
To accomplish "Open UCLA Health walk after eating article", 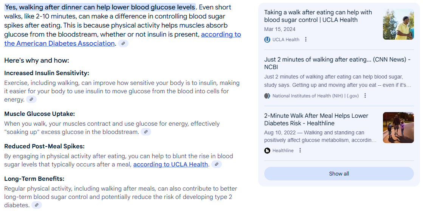I will (x=318, y=16).
